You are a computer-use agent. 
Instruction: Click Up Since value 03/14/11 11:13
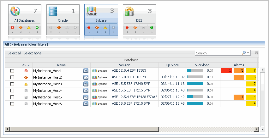coord(173,84)
